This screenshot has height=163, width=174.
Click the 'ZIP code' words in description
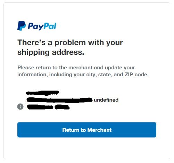[136, 75]
